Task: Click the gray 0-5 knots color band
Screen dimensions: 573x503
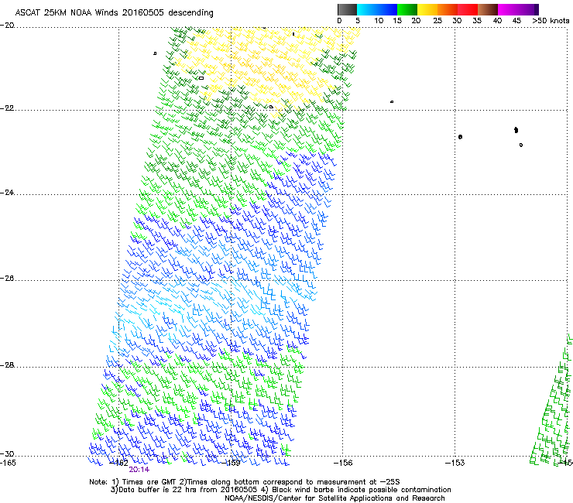Action: (x=347, y=9)
